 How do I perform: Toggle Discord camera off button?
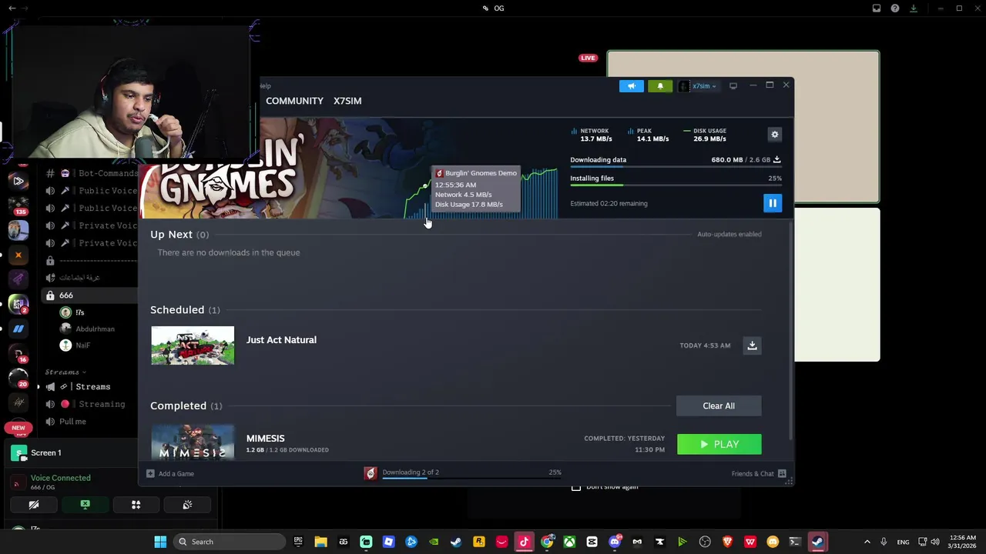pyautogui.click(x=34, y=505)
